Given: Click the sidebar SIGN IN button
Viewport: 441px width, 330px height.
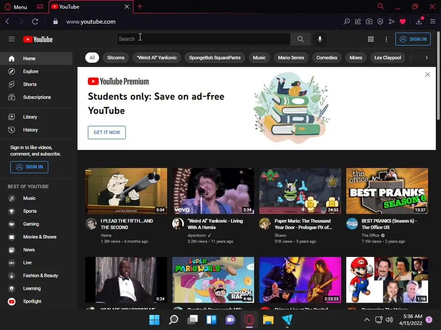Looking at the screenshot, I should point(29,167).
